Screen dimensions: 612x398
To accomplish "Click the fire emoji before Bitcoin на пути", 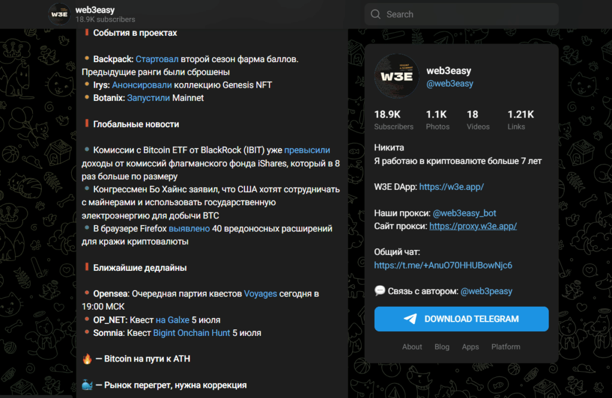I will [x=87, y=359].
